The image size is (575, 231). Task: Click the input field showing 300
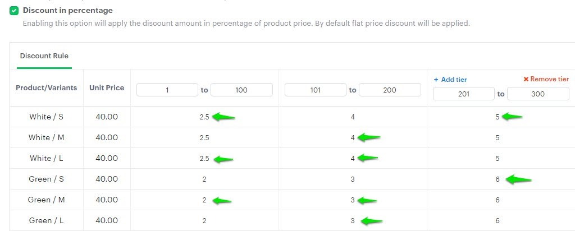(x=537, y=94)
